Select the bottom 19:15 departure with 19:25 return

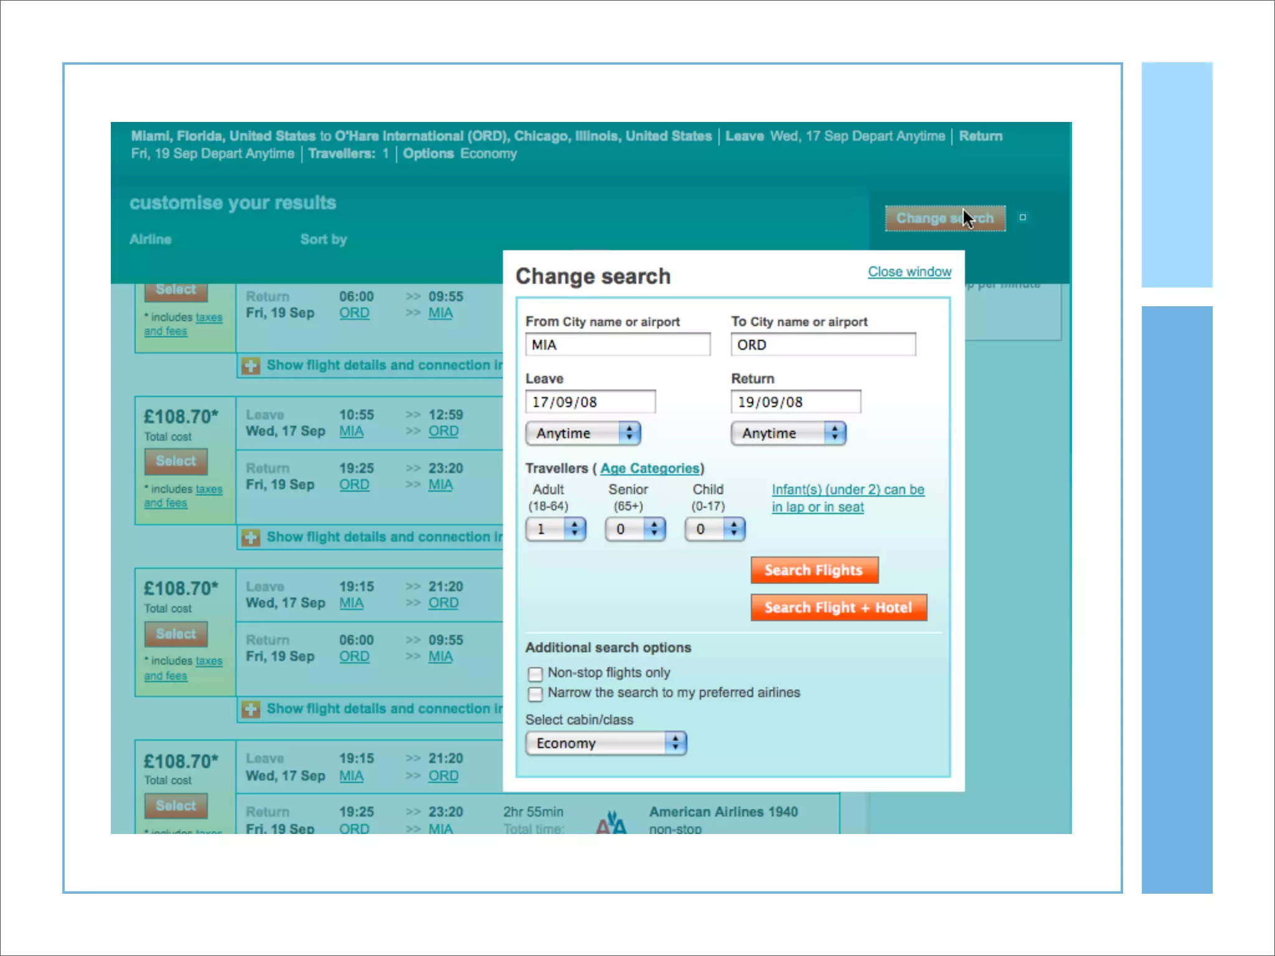tap(176, 806)
